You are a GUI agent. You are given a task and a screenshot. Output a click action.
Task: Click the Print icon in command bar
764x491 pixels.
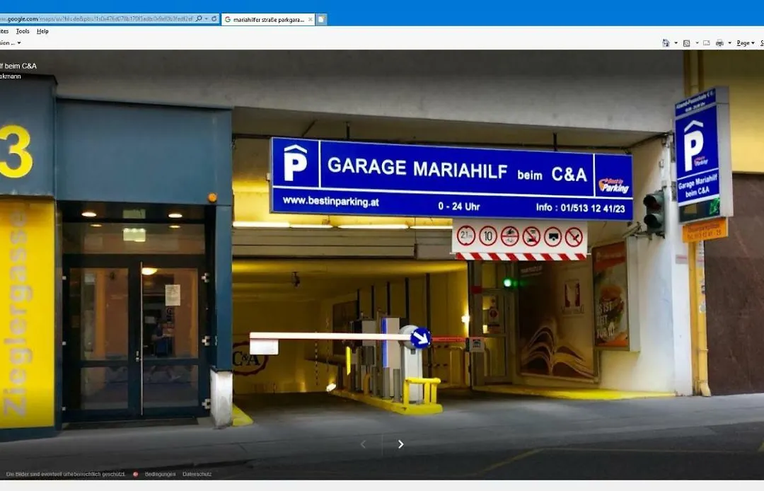click(x=719, y=43)
